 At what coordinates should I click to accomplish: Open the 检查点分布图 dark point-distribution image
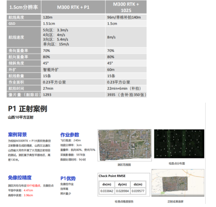179,144
